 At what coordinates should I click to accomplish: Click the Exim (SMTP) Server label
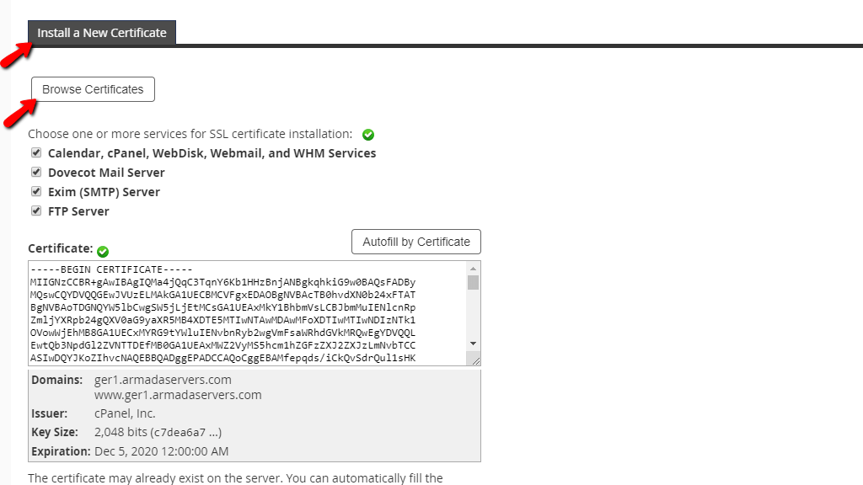coord(104,192)
